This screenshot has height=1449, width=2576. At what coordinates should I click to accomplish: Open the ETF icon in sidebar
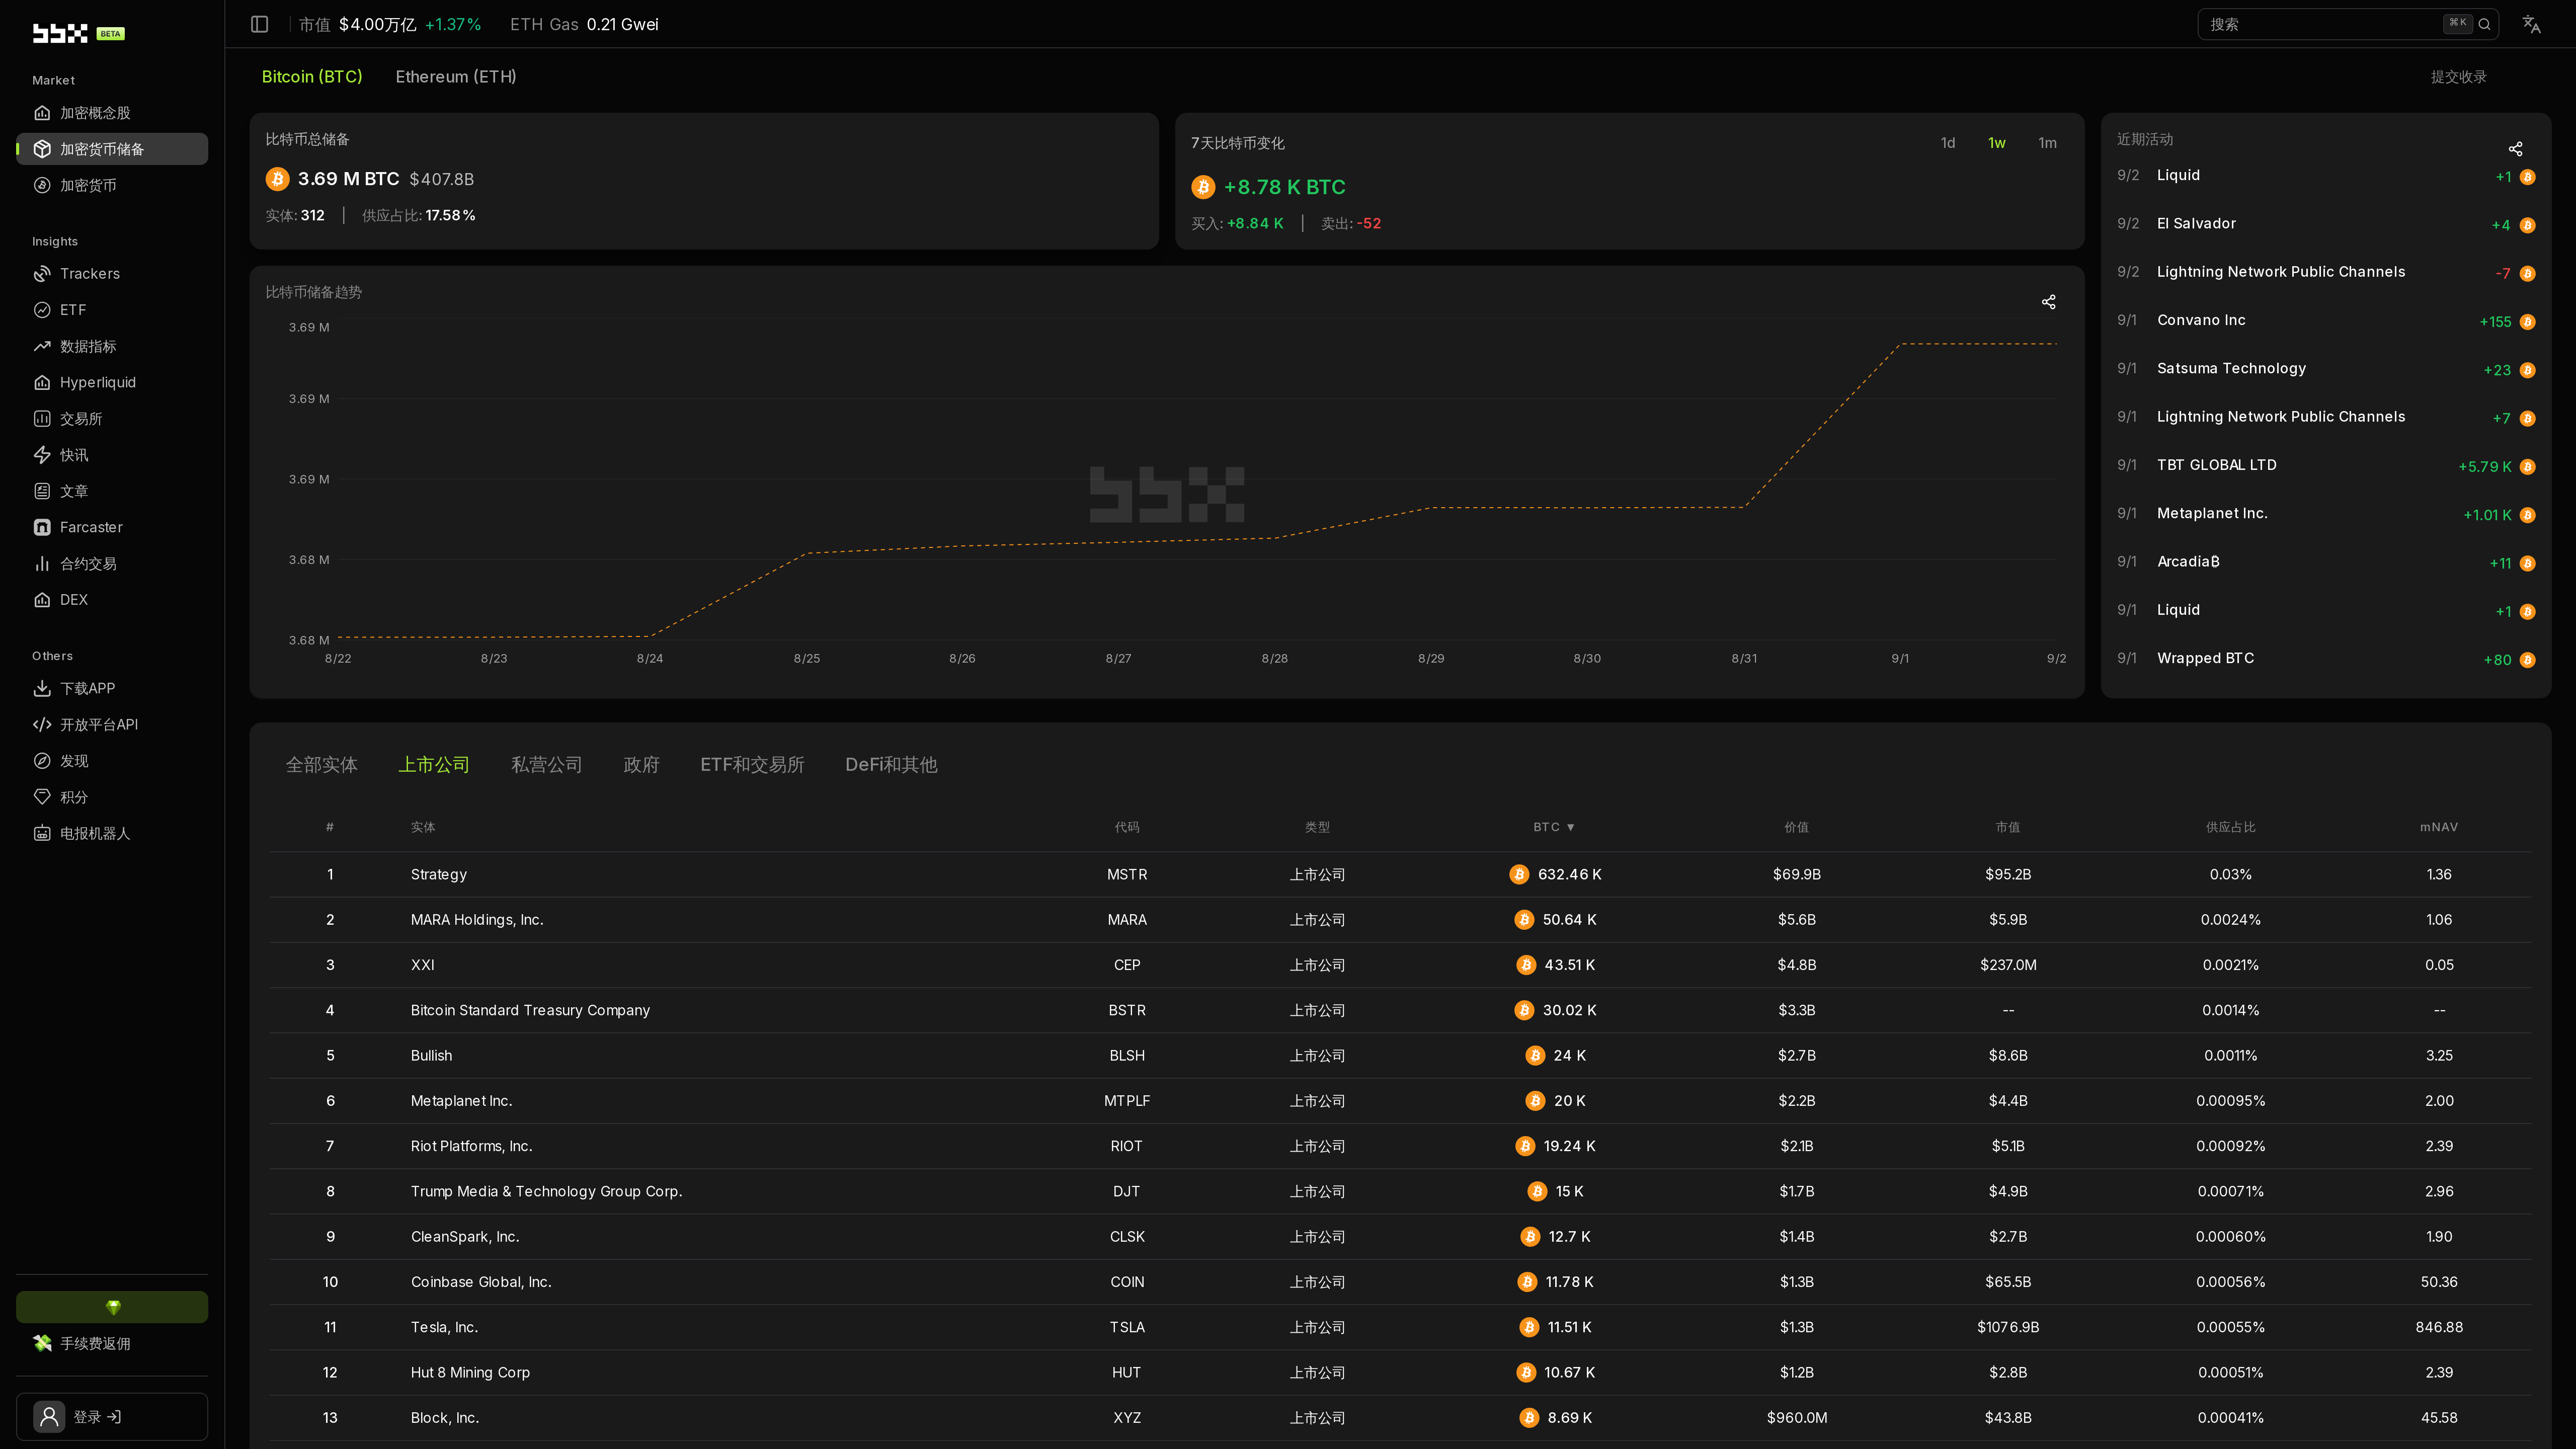(42, 310)
